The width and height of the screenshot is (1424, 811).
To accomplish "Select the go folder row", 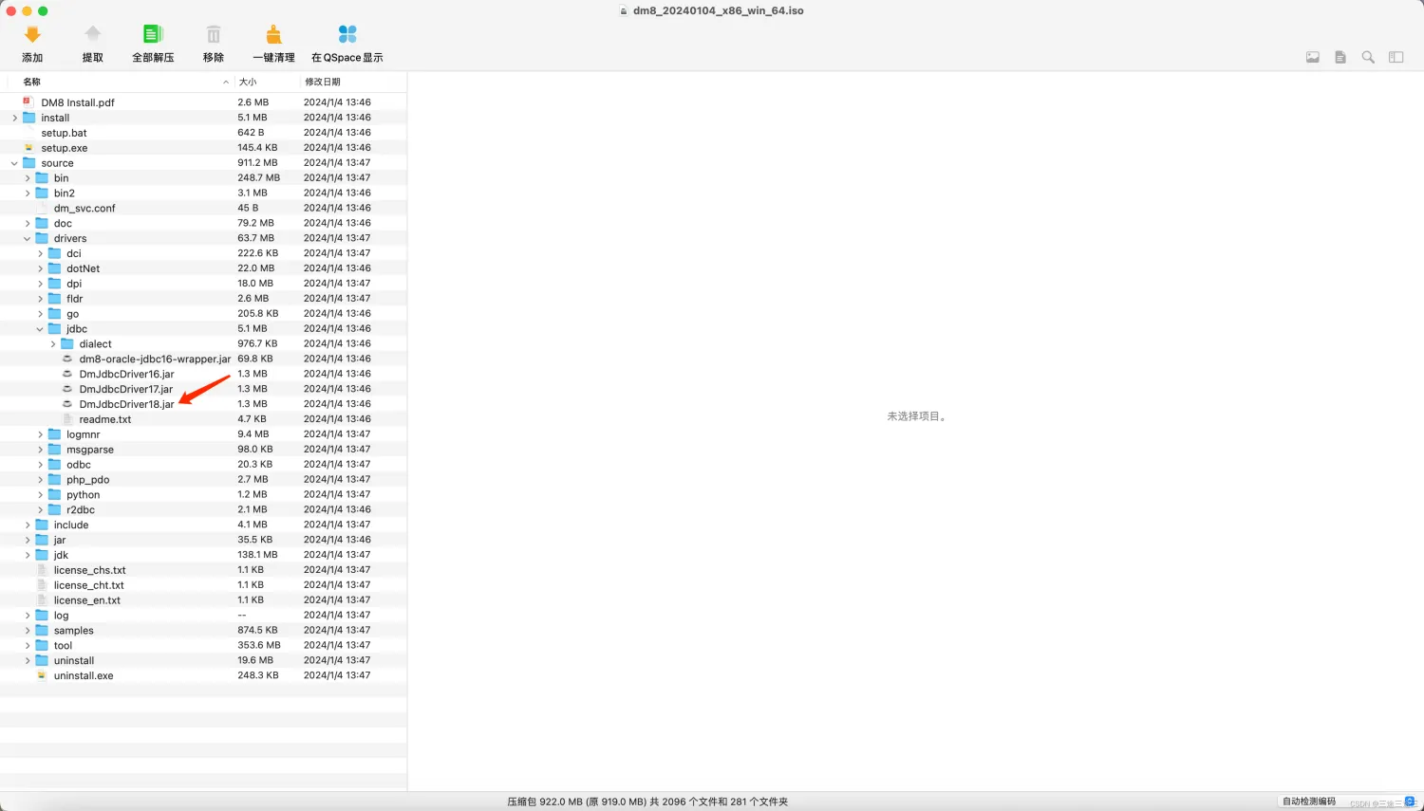I will pyautogui.click(x=203, y=314).
